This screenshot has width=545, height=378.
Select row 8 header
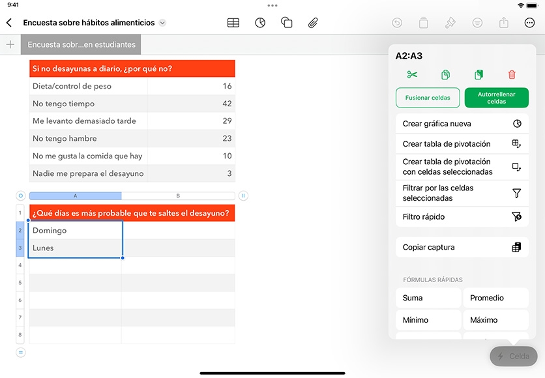pyautogui.click(x=20, y=334)
